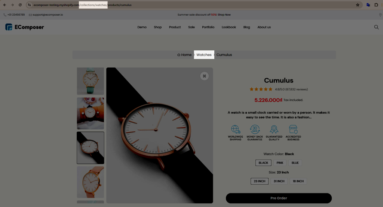
Task: Open the Lookbook menu item
Action: 229,27
